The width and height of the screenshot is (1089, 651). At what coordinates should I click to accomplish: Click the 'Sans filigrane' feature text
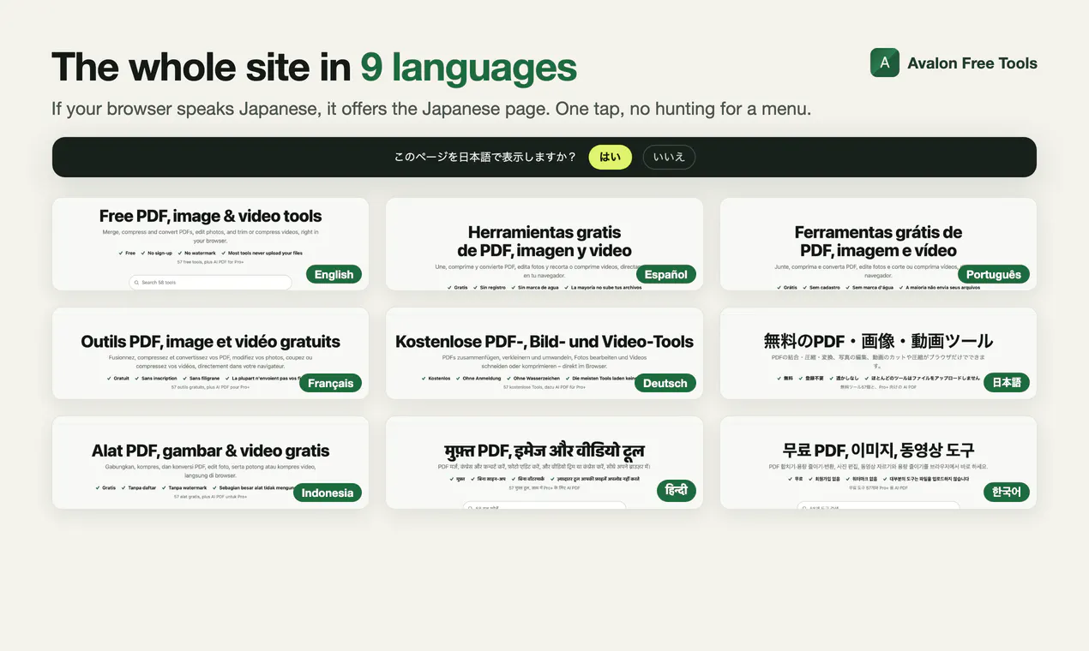click(205, 378)
